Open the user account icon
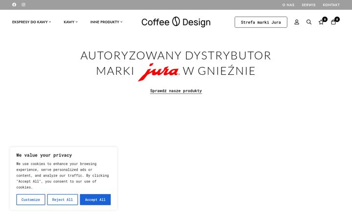 pos(297,22)
